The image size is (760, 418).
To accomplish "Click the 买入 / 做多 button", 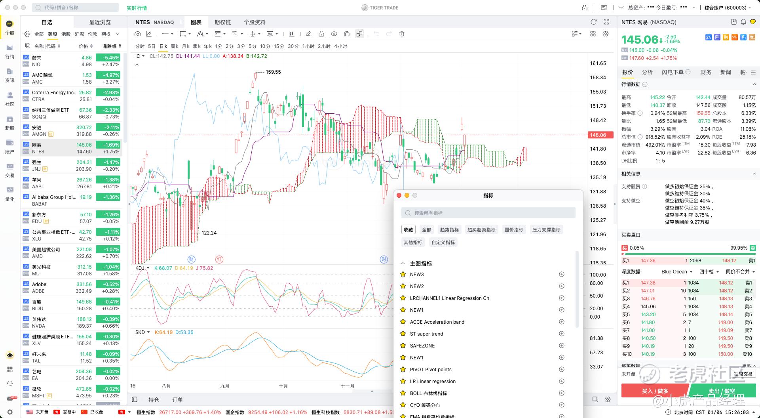I will [x=655, y=391].
